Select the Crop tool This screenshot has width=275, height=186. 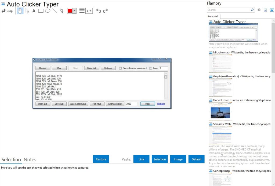coord(7,11)
